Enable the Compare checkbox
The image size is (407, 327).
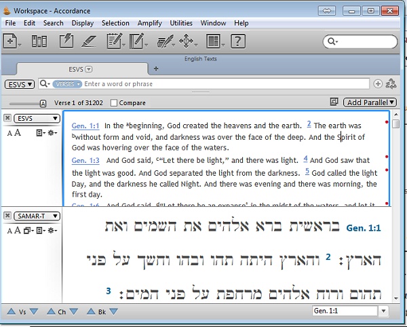click(114, 102)
